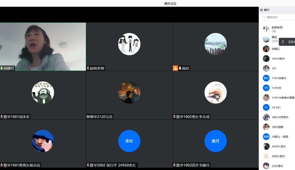Click muted mic icon for 赵明老师

[x=88, y=68]
